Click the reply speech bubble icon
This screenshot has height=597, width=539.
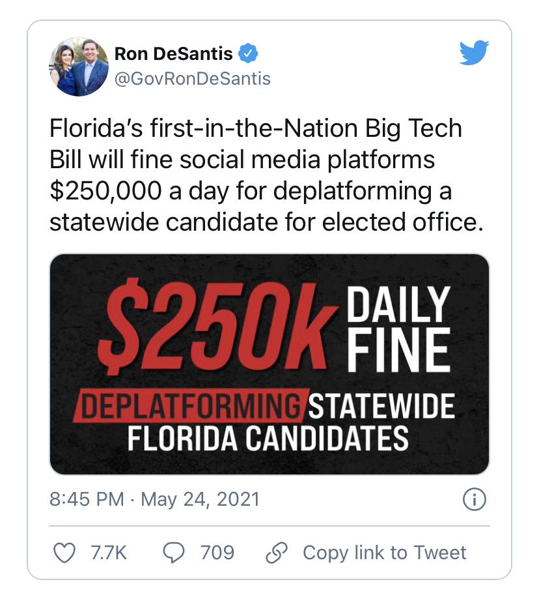click(x=174, y=552)
